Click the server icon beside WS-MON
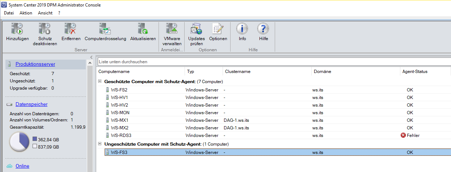 (107, 113)
